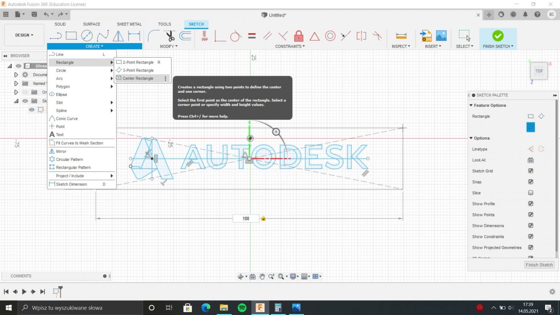Expand the MODIFY dropdown menu
560x315 pixels.
coord(168,46)
